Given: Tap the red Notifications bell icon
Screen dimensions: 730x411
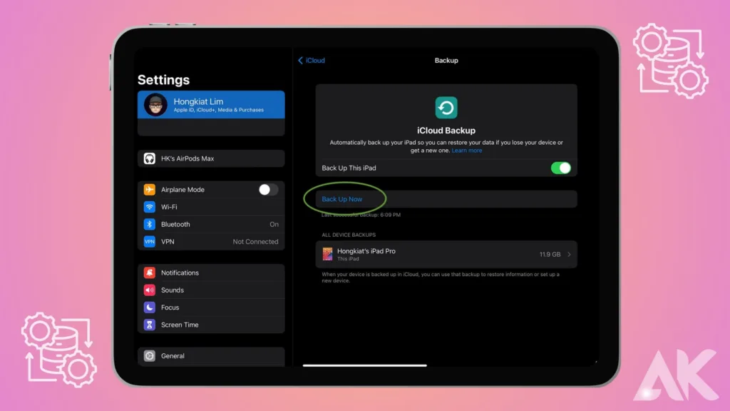Looking at the screenshot, I should 150,273.
